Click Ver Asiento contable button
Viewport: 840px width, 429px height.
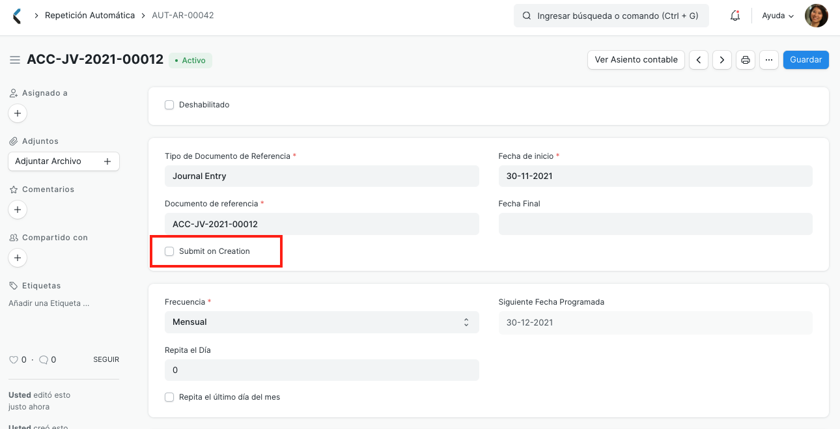(636, 60)
